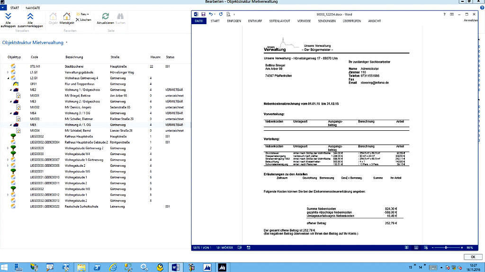The width and height of the screenshot is (485, 272).
Task: Click the Anmelden sign-in link
Action: click(470, 21)
